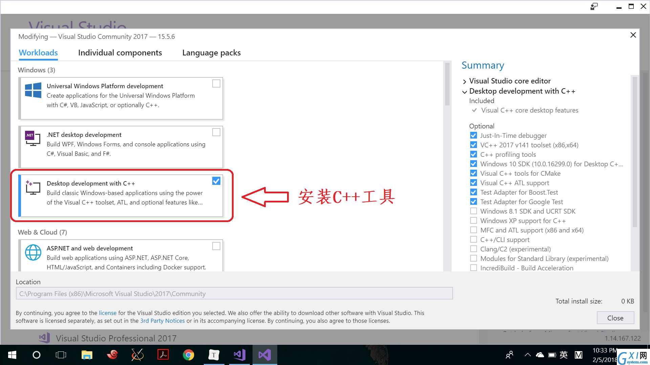Click the 'Web & Cloud (7)' section heading
The image size is (650, 365).
coord(42,232)
